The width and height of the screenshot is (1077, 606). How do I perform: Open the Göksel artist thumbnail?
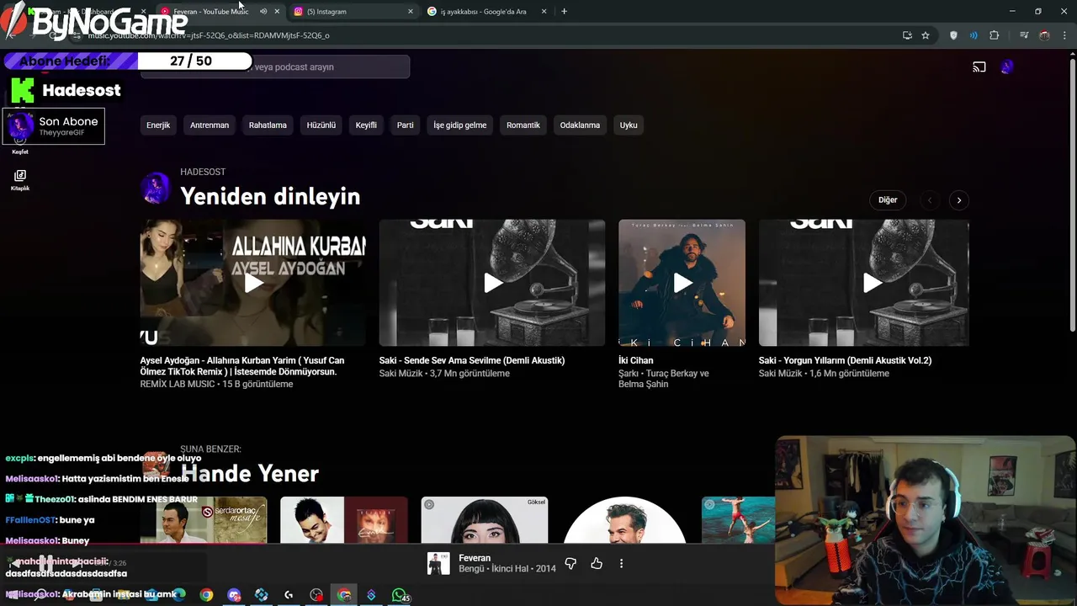[485, 520]
